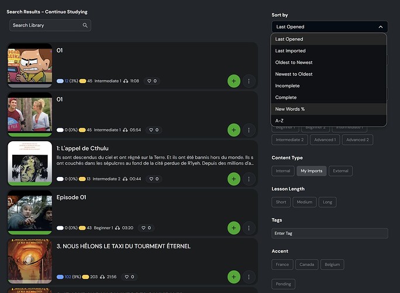This screenshot has height=293, width=400.
Task: Enable the Short lesson length filter
Action: (281, 202)
